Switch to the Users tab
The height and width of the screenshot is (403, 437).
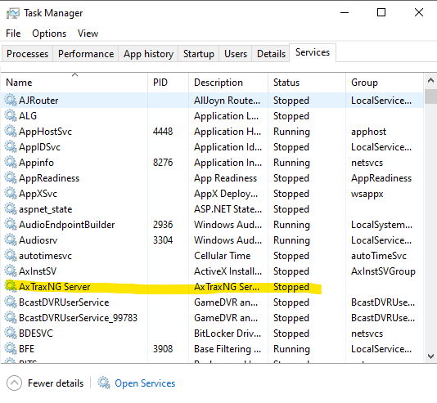[236, 54]
